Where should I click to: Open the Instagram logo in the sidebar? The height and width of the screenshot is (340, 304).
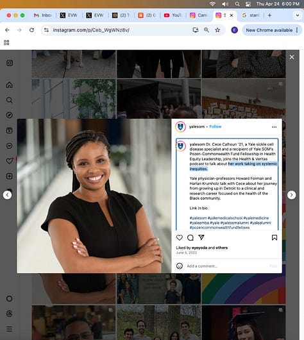pos(10,63)
